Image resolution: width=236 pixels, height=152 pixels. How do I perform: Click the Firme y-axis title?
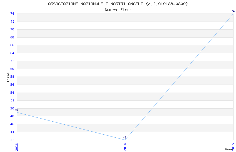pos(8,77)
